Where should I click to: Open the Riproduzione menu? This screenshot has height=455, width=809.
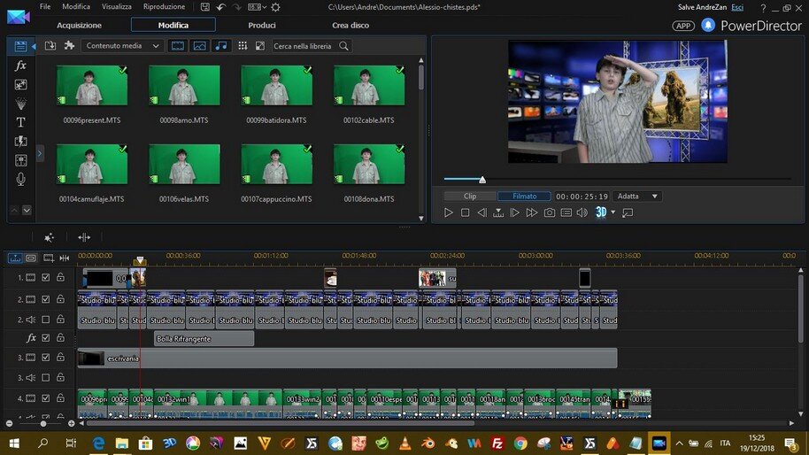[x=164, y=7]
